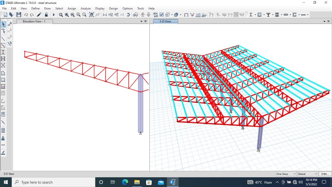
Task: Close the 3-D View pane
Action: pos(329,21)
